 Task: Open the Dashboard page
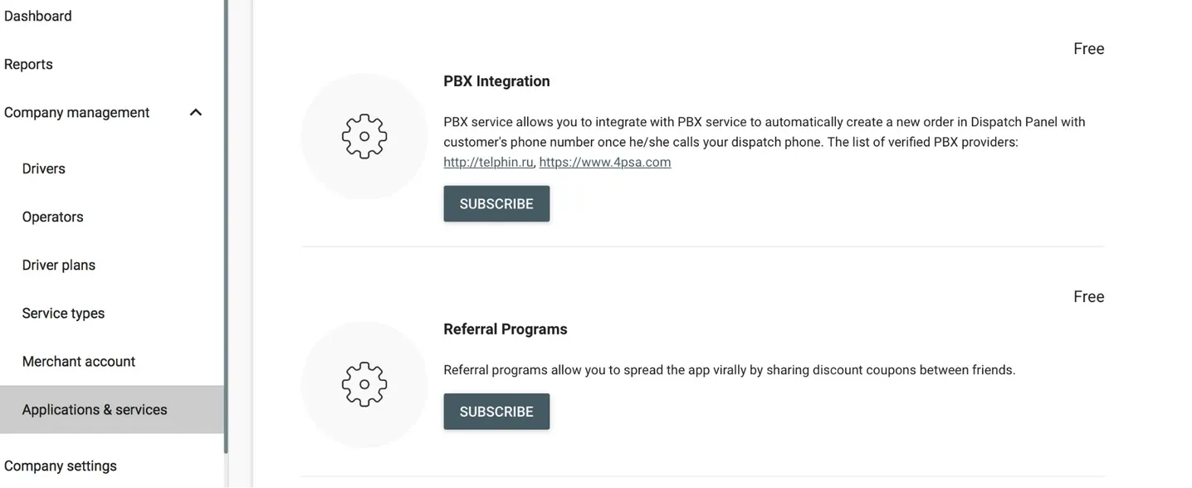[x=37, y=16]
